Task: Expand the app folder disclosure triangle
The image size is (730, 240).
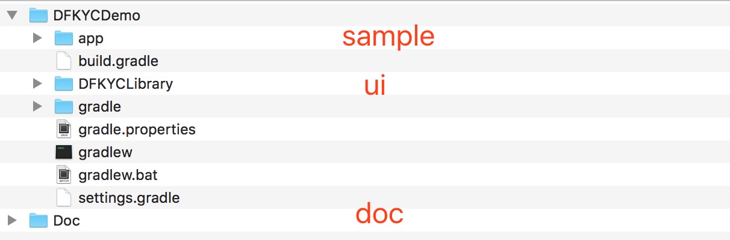Action: coord(37,38)
